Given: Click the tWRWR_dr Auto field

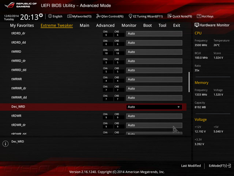Looking at the screenshot, I should (x=154, y=89).
